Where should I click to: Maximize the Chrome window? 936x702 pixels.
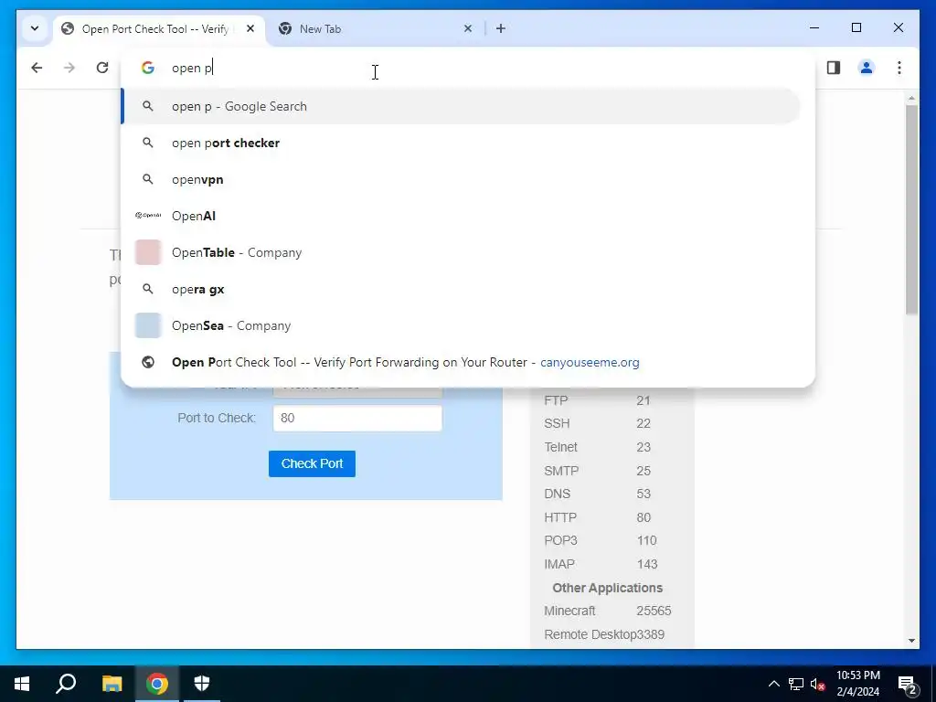click(x=856, y=28)
